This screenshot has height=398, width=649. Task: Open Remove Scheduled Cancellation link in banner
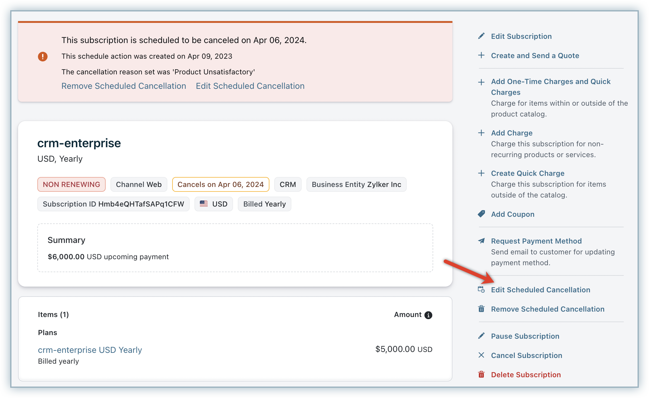click(124, 86)
